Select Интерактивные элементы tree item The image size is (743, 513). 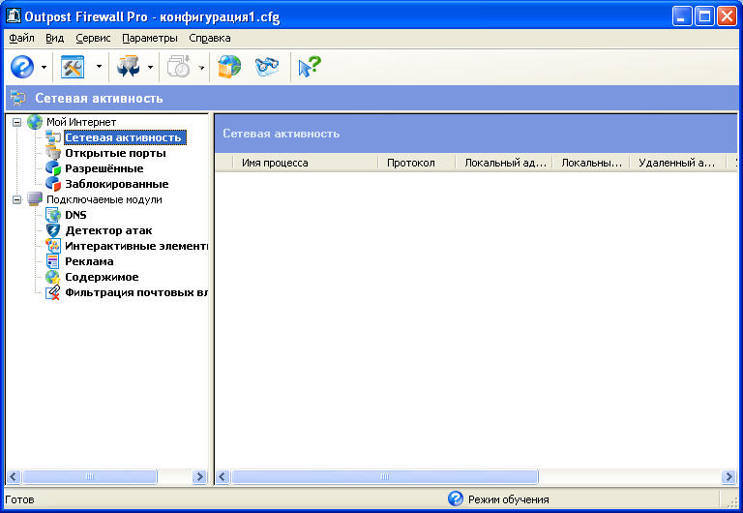136,246
